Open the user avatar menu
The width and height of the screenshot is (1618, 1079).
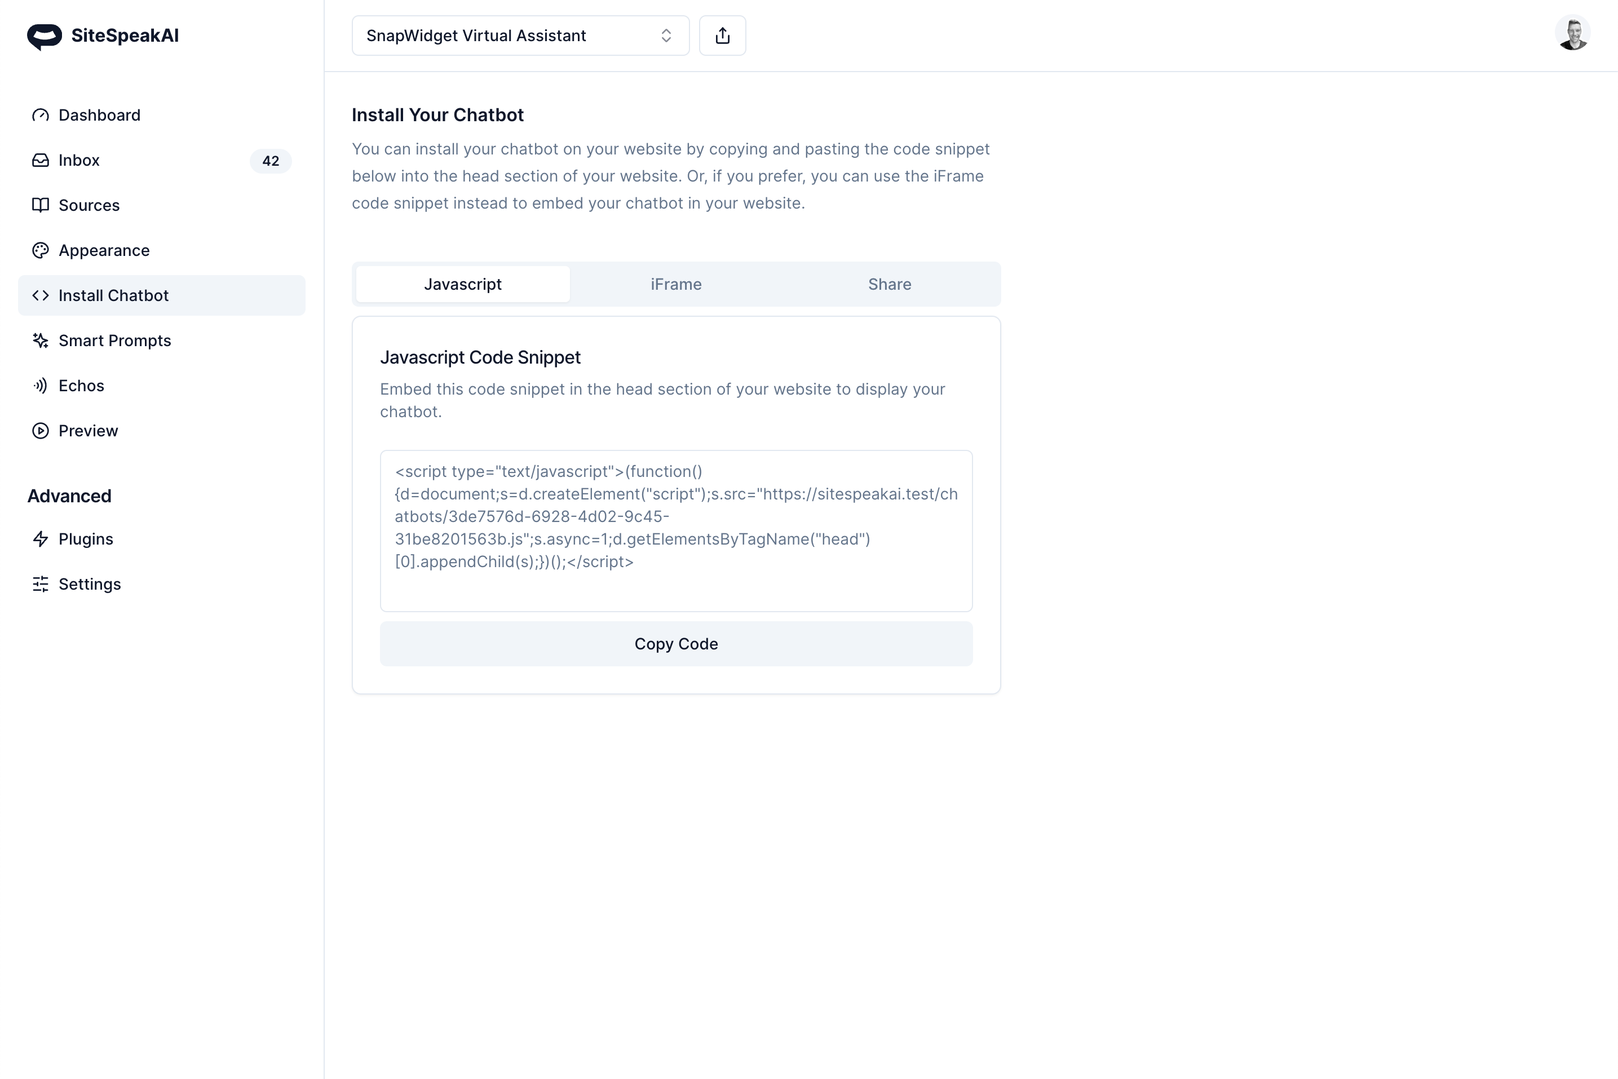pos(1572,33)
